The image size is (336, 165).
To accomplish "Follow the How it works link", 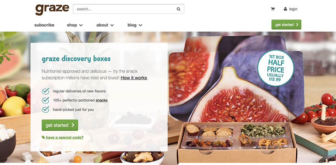I will click(x=134, y=78).
